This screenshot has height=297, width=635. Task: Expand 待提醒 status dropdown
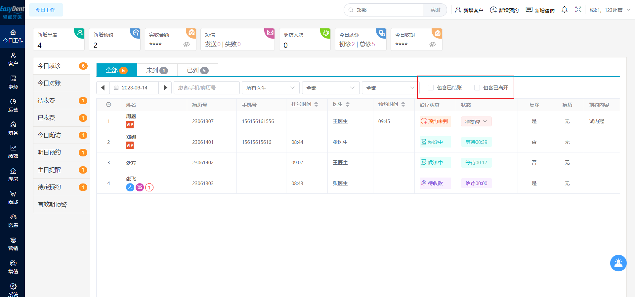476,121
